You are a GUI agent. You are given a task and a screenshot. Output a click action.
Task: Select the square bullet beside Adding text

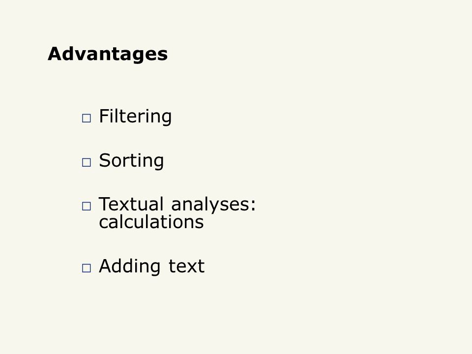(87, 268)
